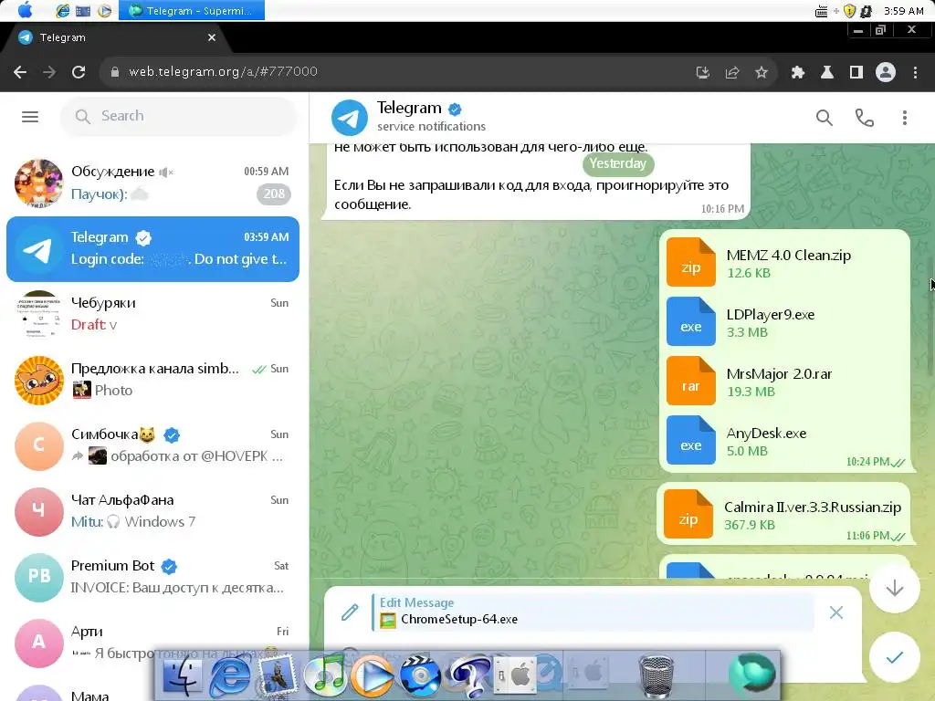Open the Чат АльфаФана chat

(x=152, y=511)
